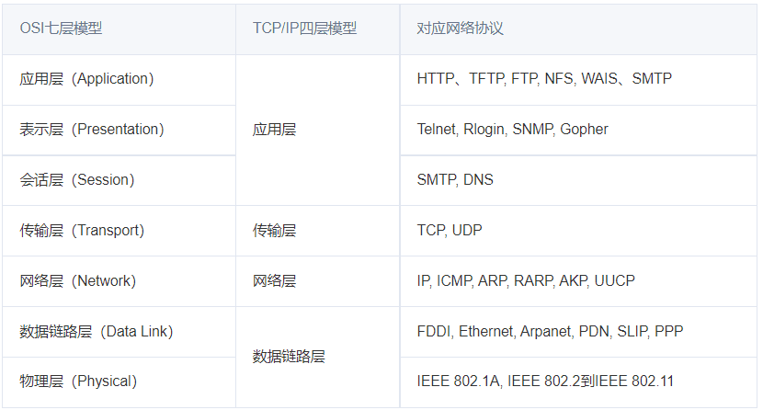
Task: Select the 数据链路层 (Data Link) cell
Action: click(97, 331)
